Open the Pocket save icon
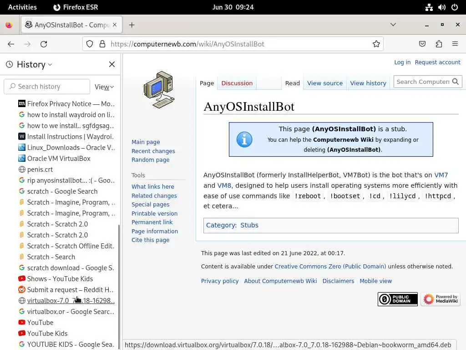Image resolution: width=466 pixels, height=350 pixels. 422,44
